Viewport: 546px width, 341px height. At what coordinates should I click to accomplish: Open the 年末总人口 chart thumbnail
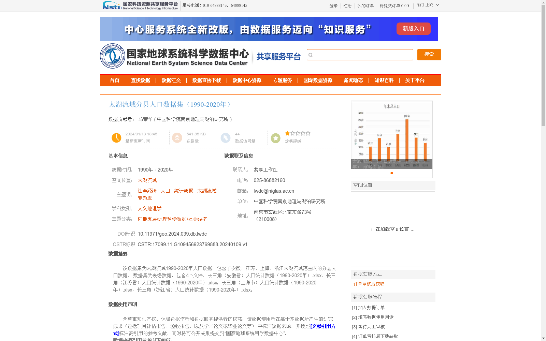(x=392, y=135)
